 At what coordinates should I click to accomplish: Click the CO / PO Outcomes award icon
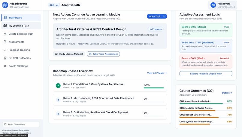5,58
